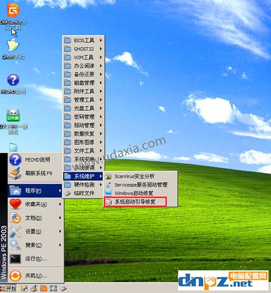
Task: Expand the BIOS工具 submenu arrow
Action: pyautogui.click(x=101, y=40)
